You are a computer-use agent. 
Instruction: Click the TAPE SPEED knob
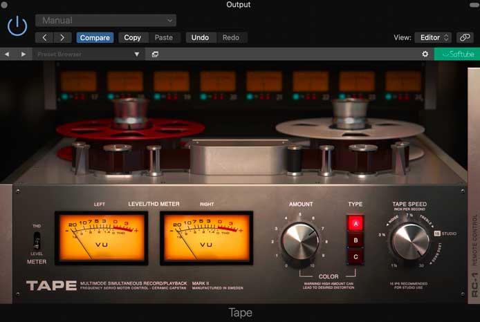(x=411, y=242)
